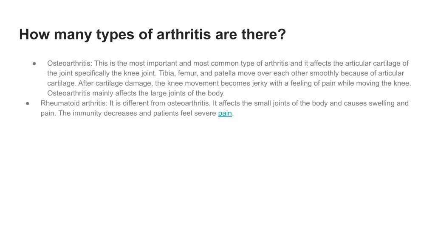
Task: Open the 'pain' hyperlink
Action: point(225,113)
